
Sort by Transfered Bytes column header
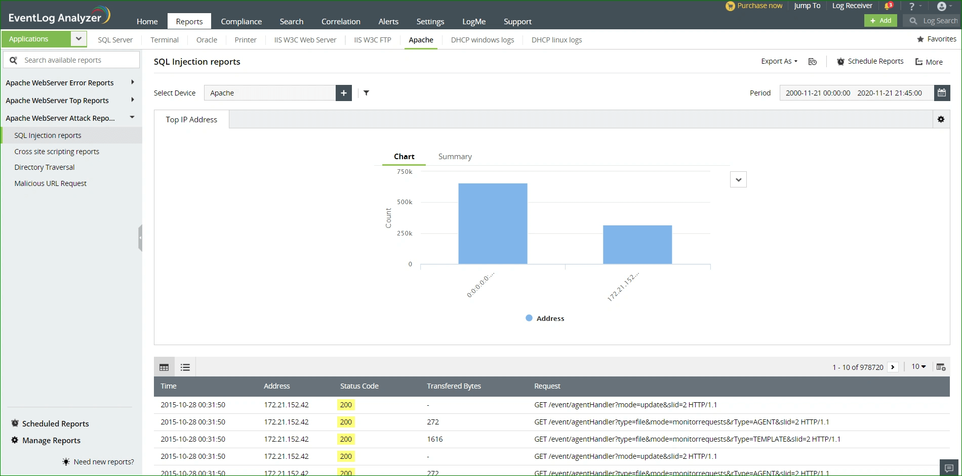pos(454,386)
